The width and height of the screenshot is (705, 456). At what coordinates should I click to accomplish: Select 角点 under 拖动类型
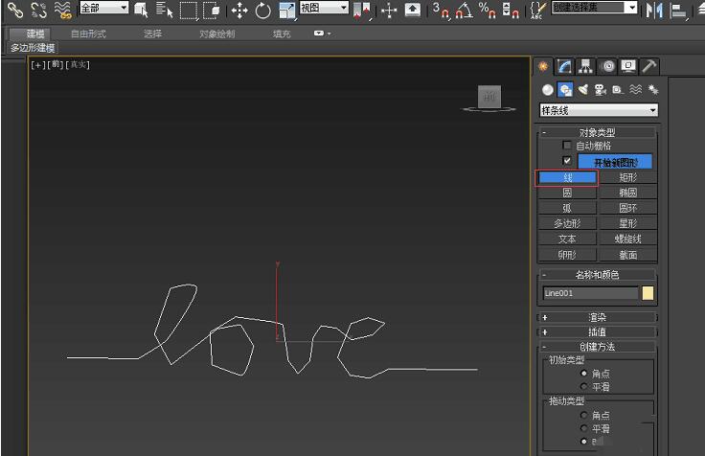584,415
